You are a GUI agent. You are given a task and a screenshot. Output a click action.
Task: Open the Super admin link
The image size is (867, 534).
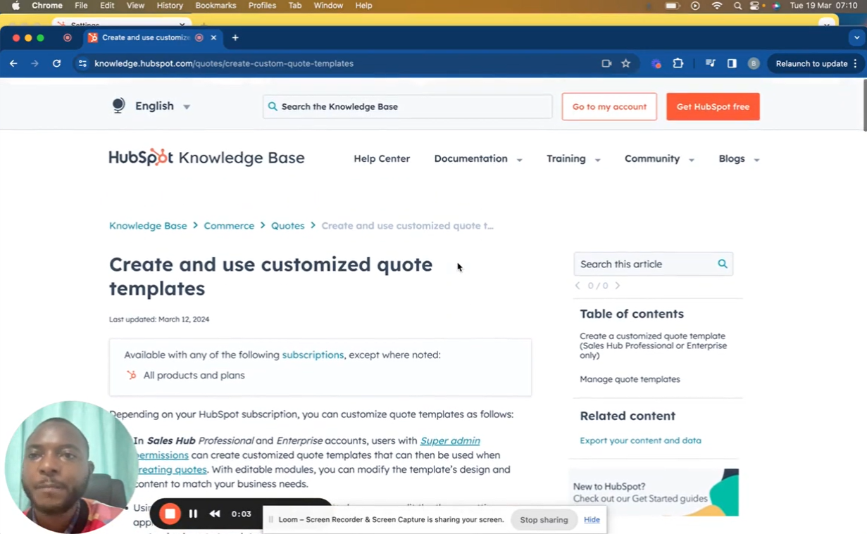click(x=450, y=440)
